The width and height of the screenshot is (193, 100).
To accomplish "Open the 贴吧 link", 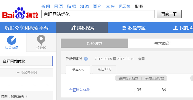I will point(72,6).
